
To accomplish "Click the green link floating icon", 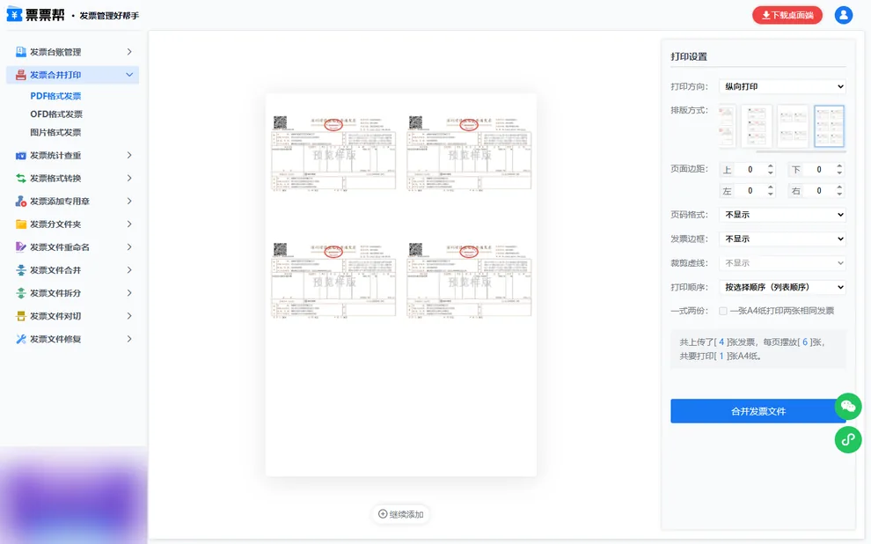I will pos(847,439).
